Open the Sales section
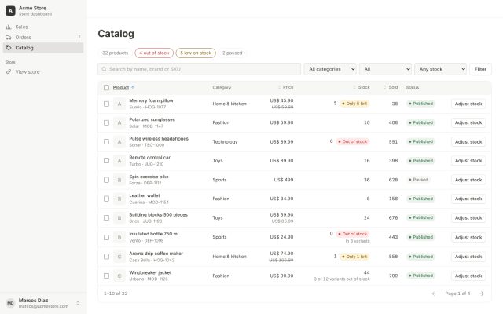Screen dimensions: 503x314 pos(43,27)
